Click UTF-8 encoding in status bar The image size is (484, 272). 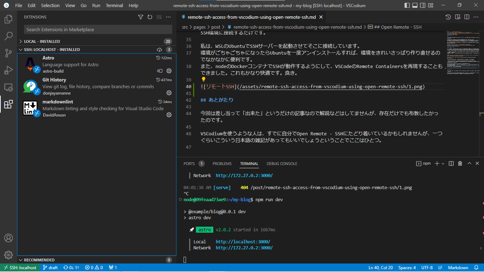[x=427, y=268]
